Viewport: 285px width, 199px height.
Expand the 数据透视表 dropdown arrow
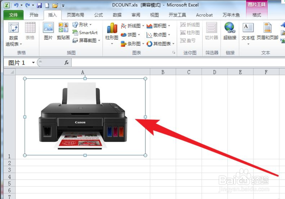click(x=21, y=44)
